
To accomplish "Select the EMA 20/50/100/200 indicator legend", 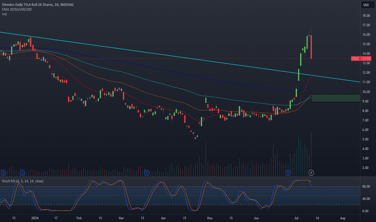I will click(17, 9).
